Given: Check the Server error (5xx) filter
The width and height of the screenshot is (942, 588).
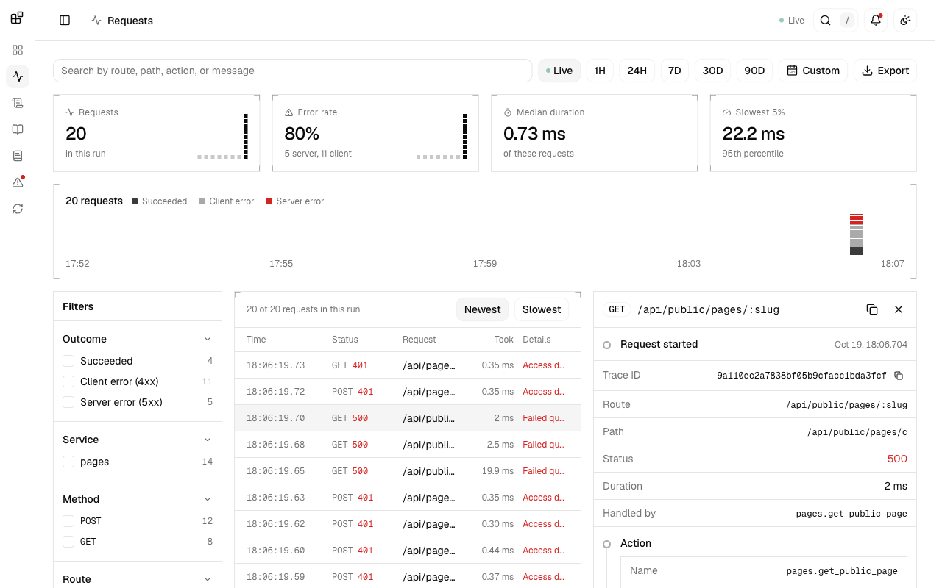Looking at the screenshot, I should pyautogui.click(x=68, y=402).
